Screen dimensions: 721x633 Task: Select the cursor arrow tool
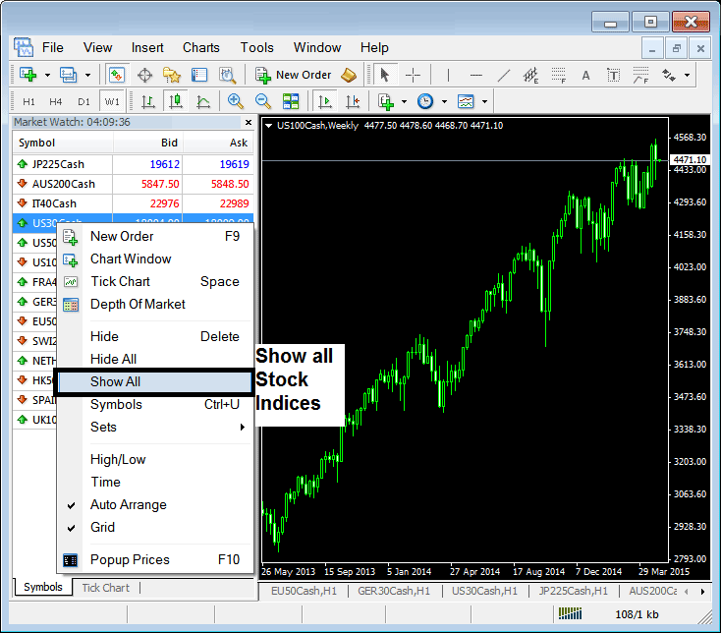tap(384, 75)
